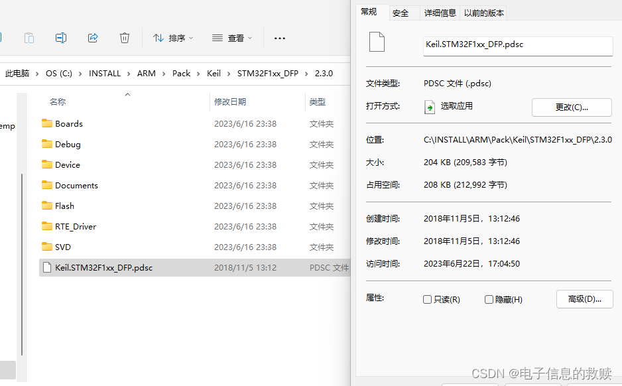This screenshot has width=622, height=386.
Task: Open the Boards folder
Action: [x=68, y=123]
